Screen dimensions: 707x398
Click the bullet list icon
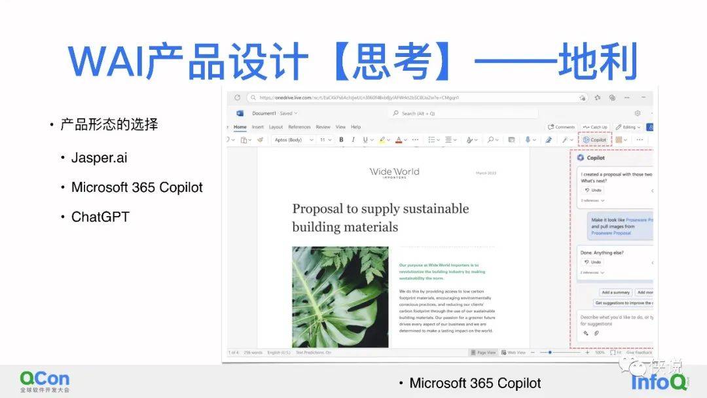coord(431,139)
